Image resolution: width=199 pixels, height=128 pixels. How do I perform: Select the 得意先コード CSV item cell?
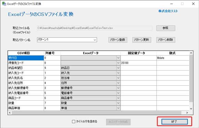[26, 63]
